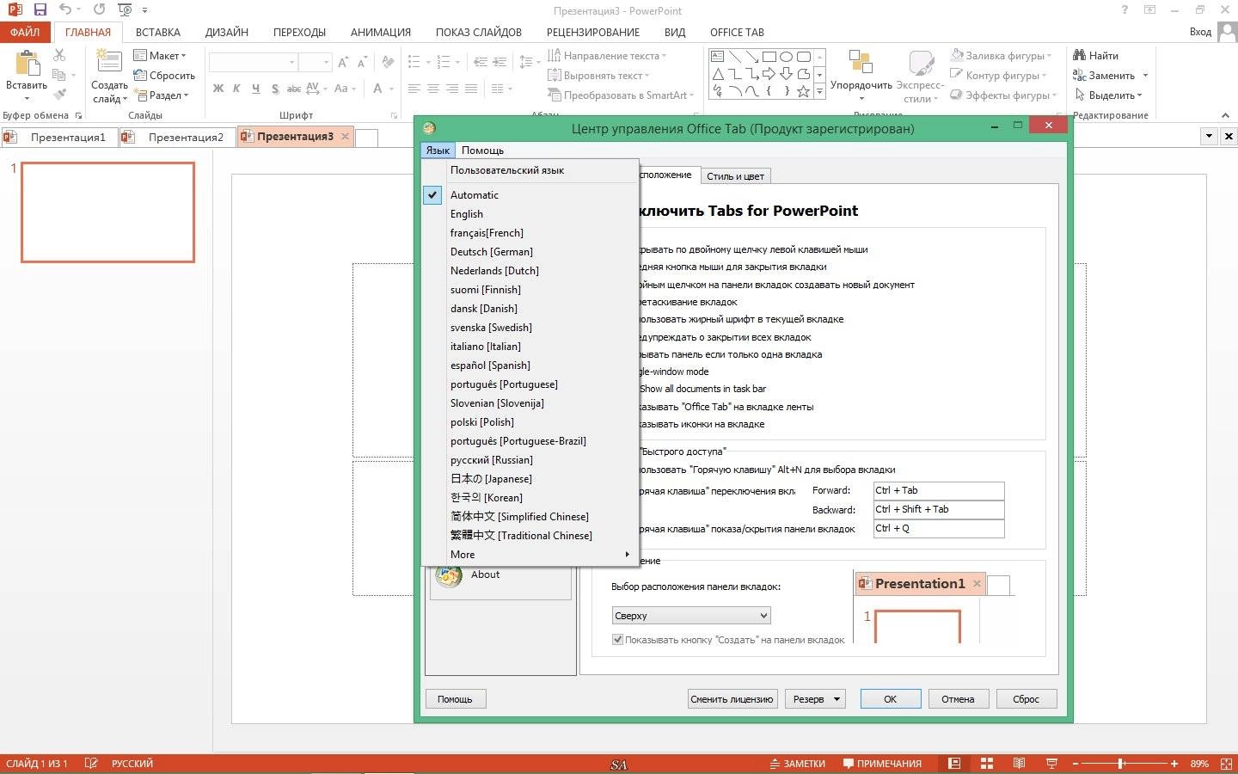Click the Arrange (Упорядочить) icon
Viewport: 1238px width, 774px height.
click(x=861, y=62)
